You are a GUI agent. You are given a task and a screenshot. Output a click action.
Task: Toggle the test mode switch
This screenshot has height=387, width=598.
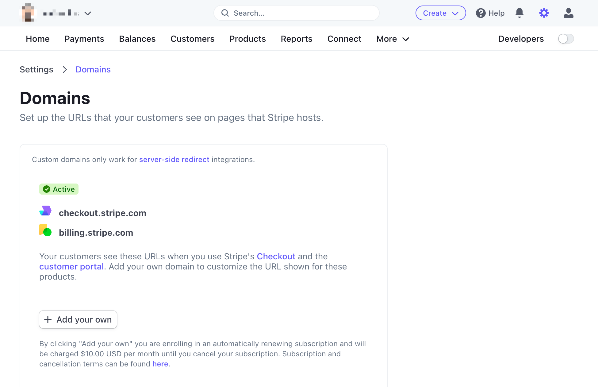pyautogui.click(x=566, y=39)
